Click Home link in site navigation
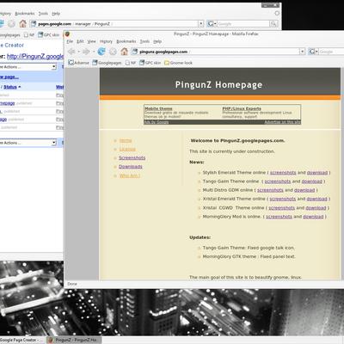Screen dimensions: 344x344 126,140
